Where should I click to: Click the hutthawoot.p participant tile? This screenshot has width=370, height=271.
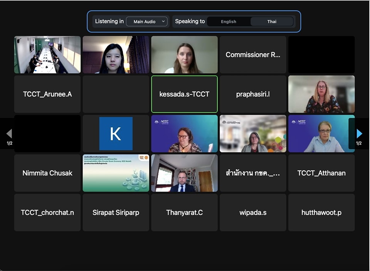(x=321, y=212)
